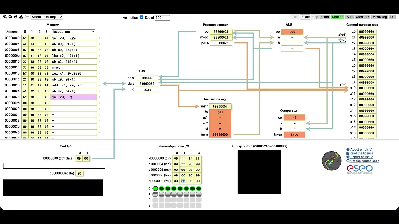
Task: Open the About emulsiV link
Action: [361, 150]
